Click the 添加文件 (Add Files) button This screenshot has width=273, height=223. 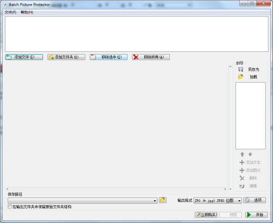[x=24, y=57]
